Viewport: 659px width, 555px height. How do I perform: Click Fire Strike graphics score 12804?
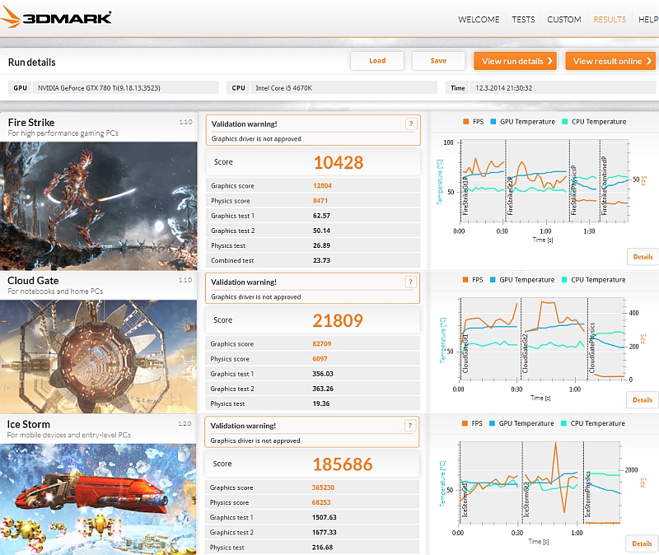[322, 186]
